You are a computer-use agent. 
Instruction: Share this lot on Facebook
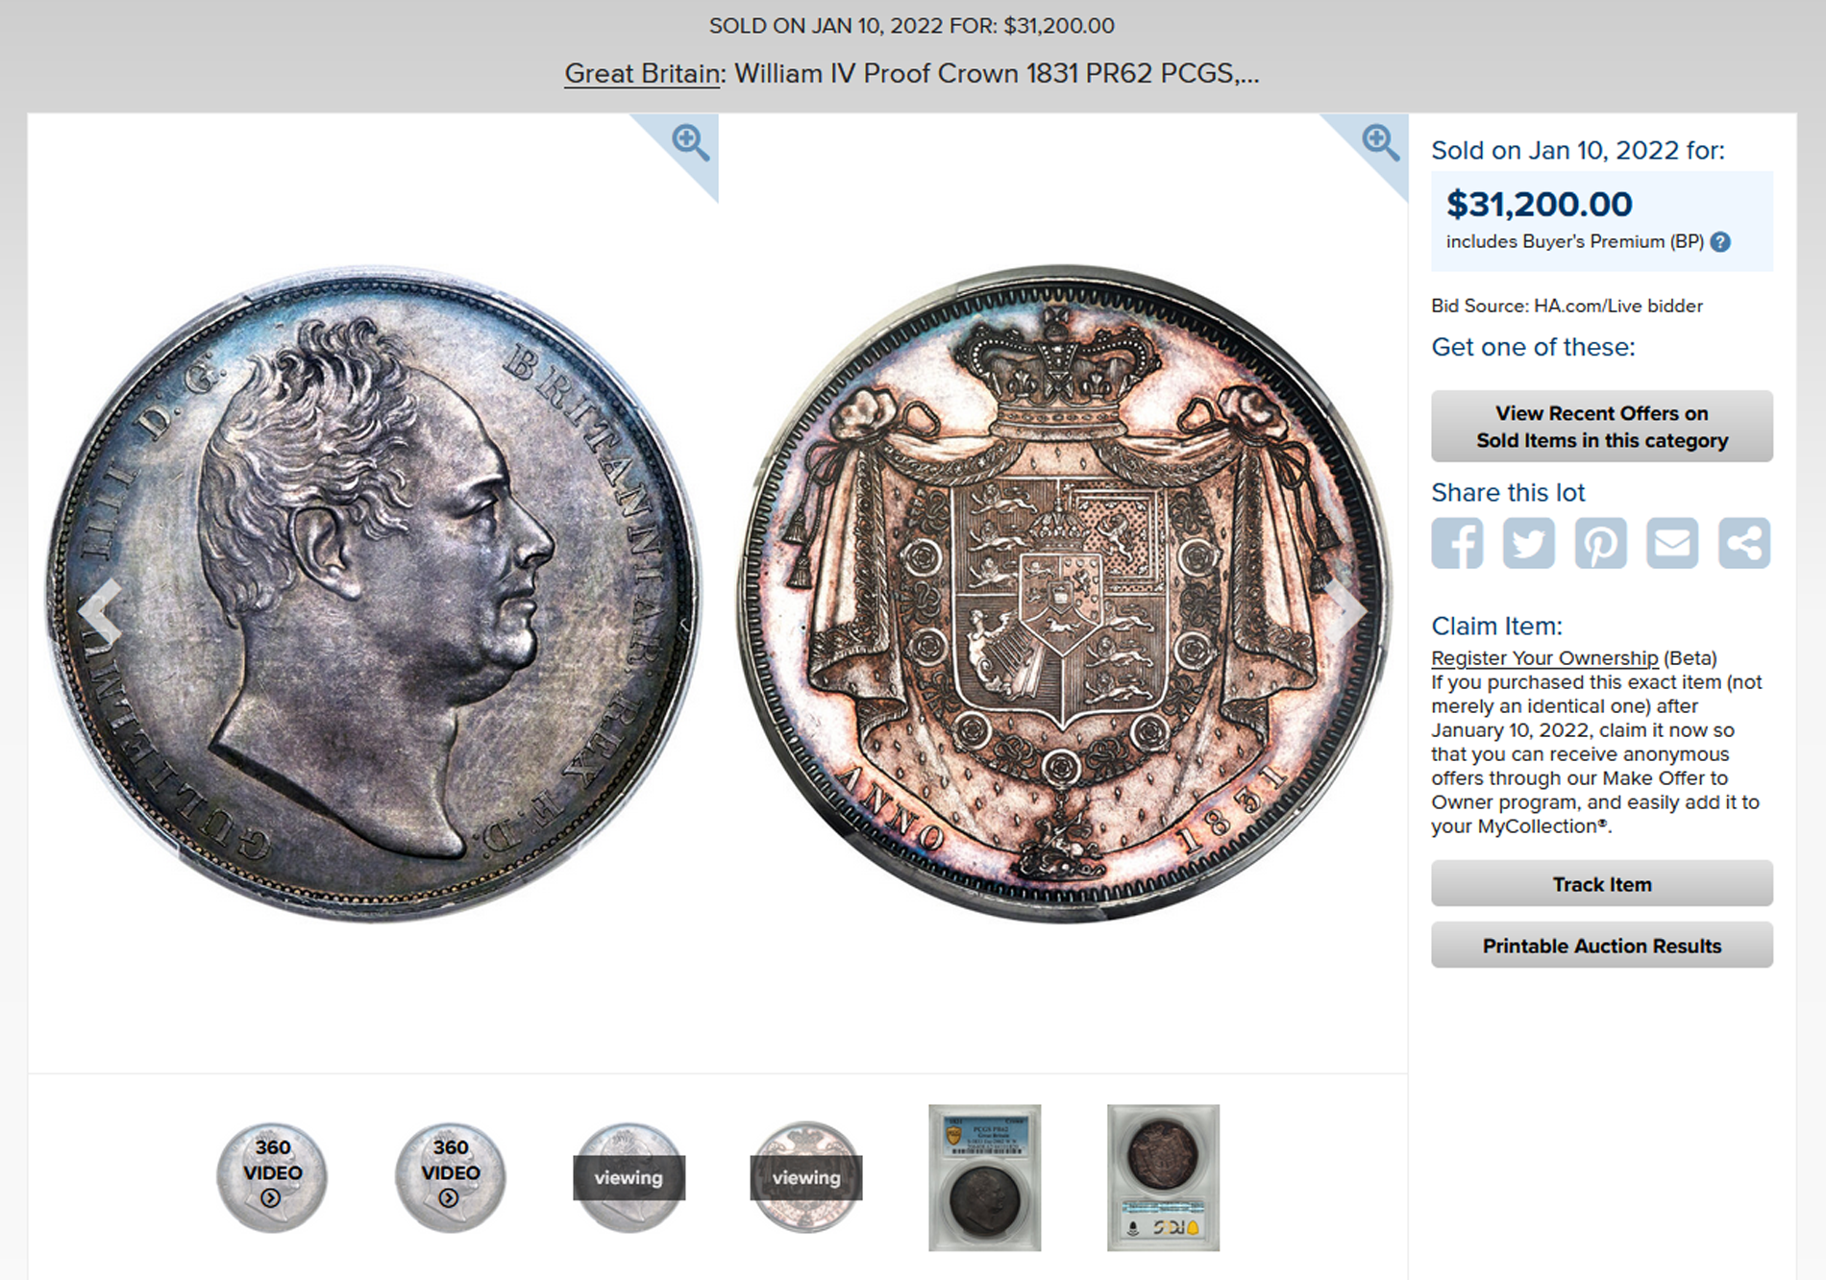[x=1457, y=543]
